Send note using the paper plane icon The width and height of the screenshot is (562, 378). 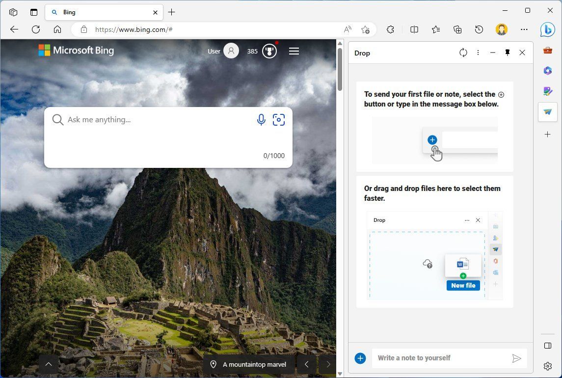point(517,358)
